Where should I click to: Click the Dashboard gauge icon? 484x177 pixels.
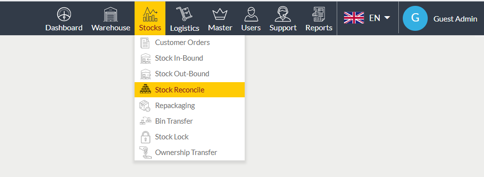pos(64,14)
